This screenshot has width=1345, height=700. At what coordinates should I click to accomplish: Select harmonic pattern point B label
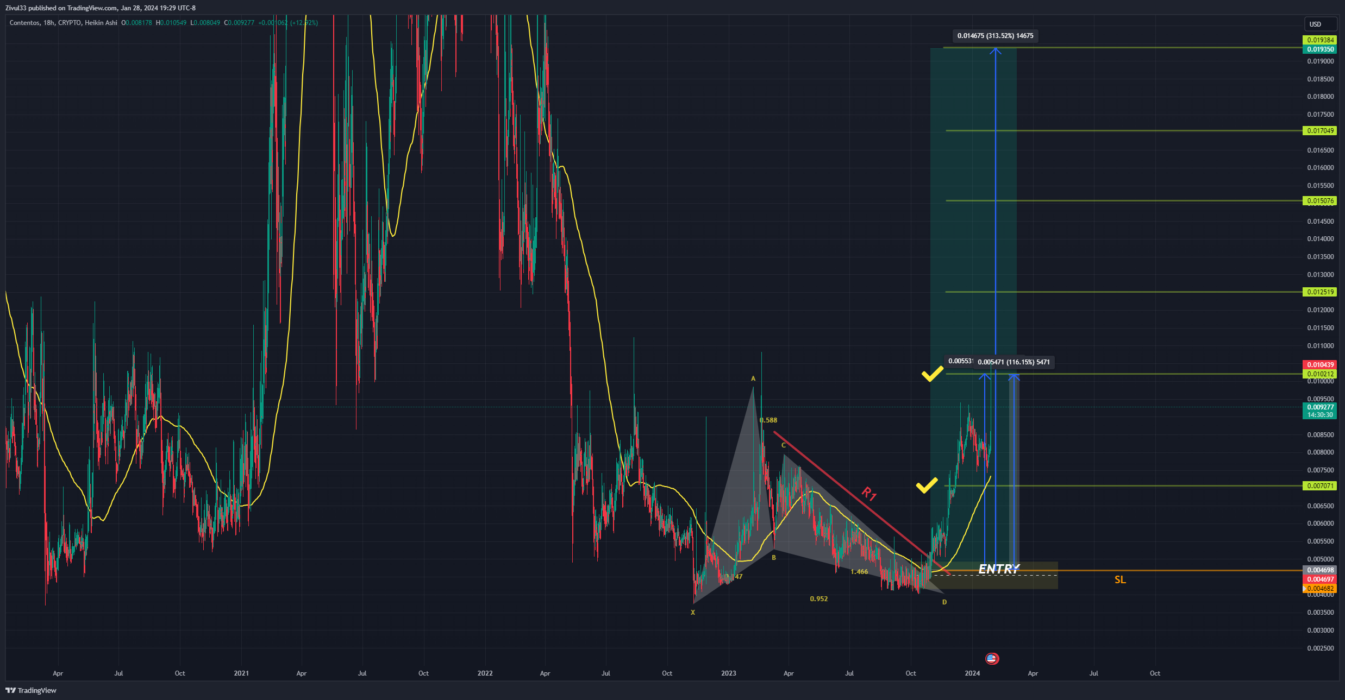tap(774, 558)
